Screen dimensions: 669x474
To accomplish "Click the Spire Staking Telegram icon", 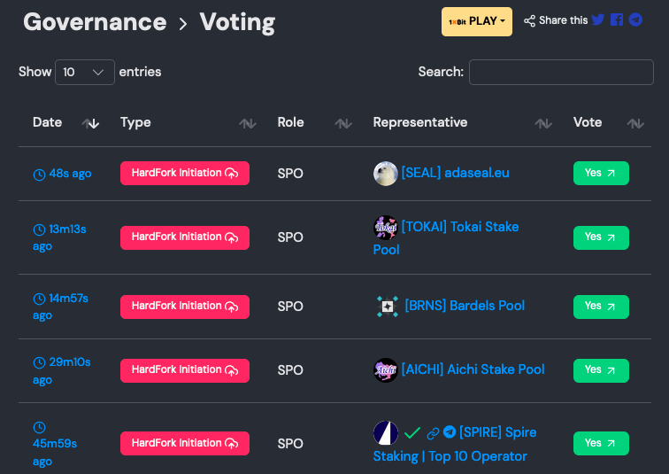I will click(x=450, y=432).
